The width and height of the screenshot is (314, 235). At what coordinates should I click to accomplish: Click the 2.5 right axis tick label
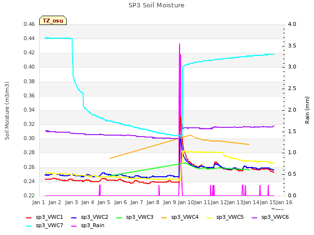coord(292,88)
